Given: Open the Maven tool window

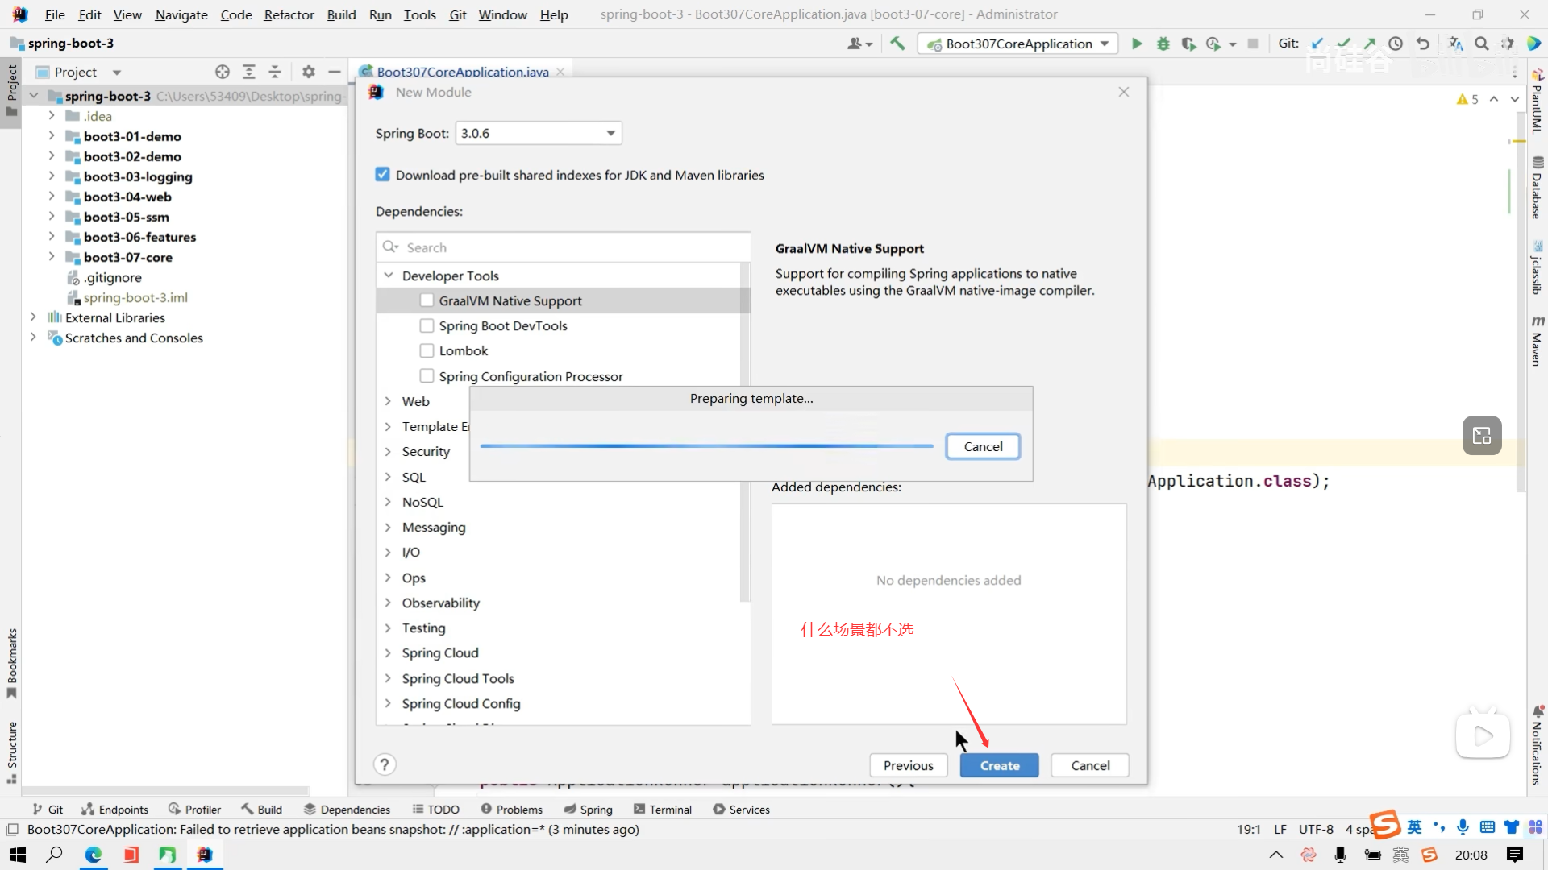Looking at the screenshot, I should [1538, 342].
